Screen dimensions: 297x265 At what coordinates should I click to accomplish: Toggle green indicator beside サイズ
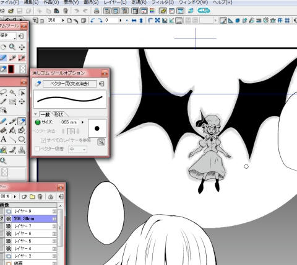point(38,122)
